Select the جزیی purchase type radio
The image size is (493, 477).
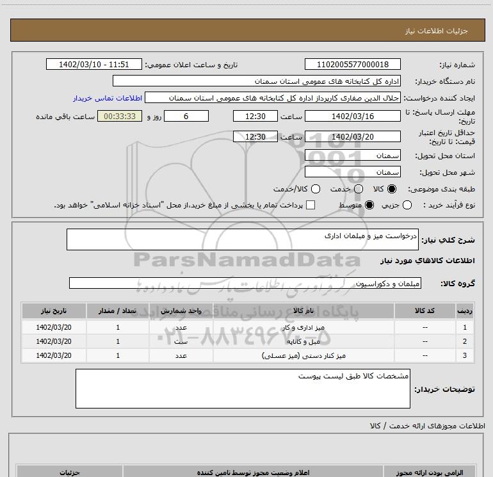tap(407, 205)
